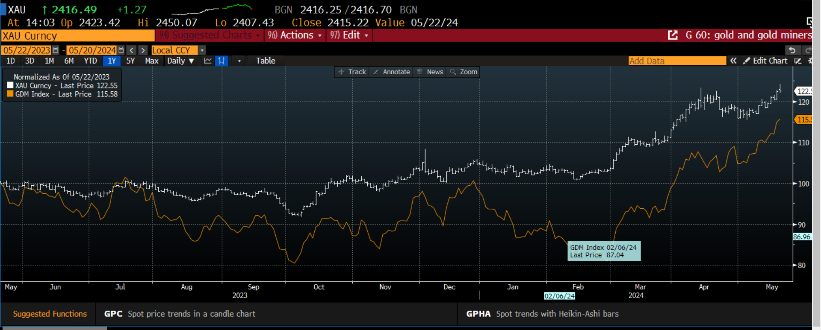Screen dimensions: 821x330
Task: Select the 6M range
Action: [x=69, y=61]
